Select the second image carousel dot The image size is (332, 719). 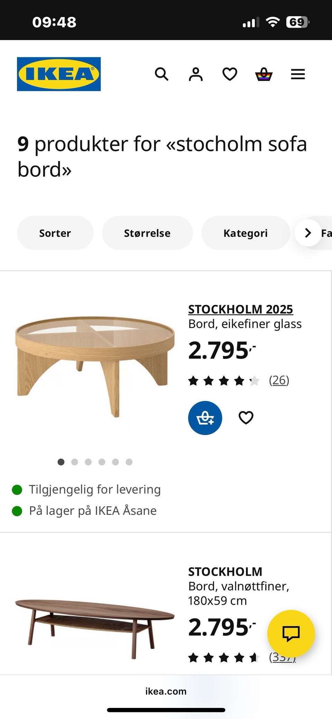coord(74,462)
